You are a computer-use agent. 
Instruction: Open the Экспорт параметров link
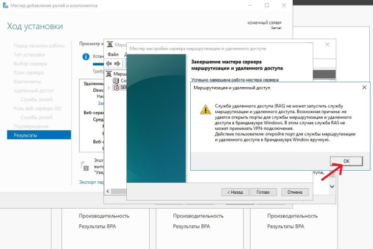pyautogui.click(x=91, y=182)
